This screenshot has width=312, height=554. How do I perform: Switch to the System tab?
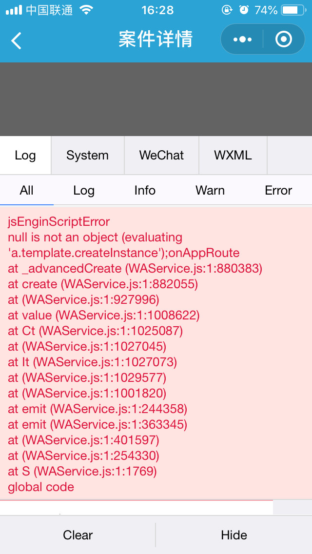point(88,156)
